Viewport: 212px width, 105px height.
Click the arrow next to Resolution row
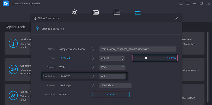point(93,76)
